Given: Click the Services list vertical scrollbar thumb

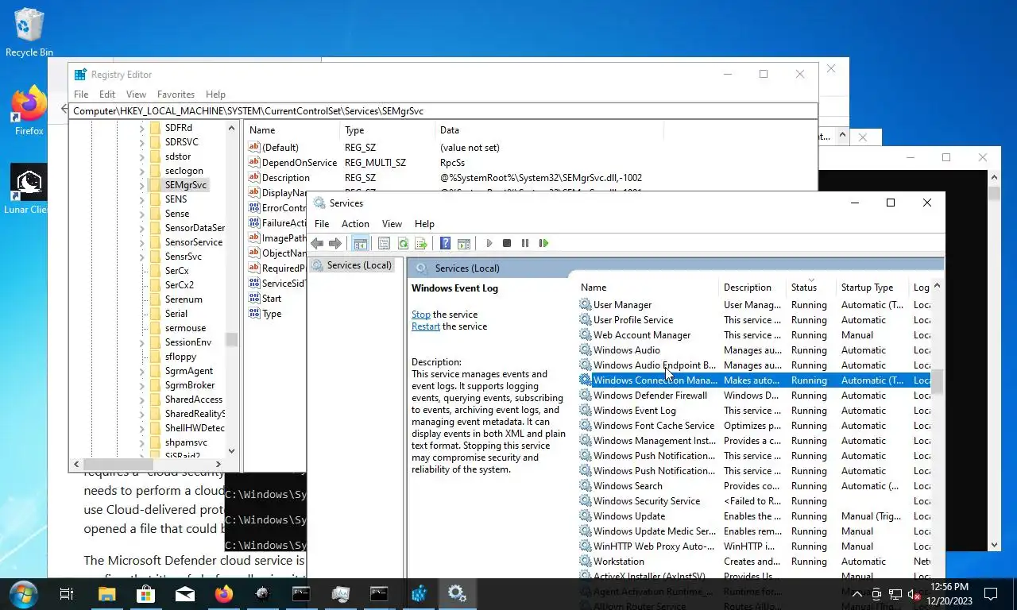Looking at the screenshot, I should [x=937, y=382].
